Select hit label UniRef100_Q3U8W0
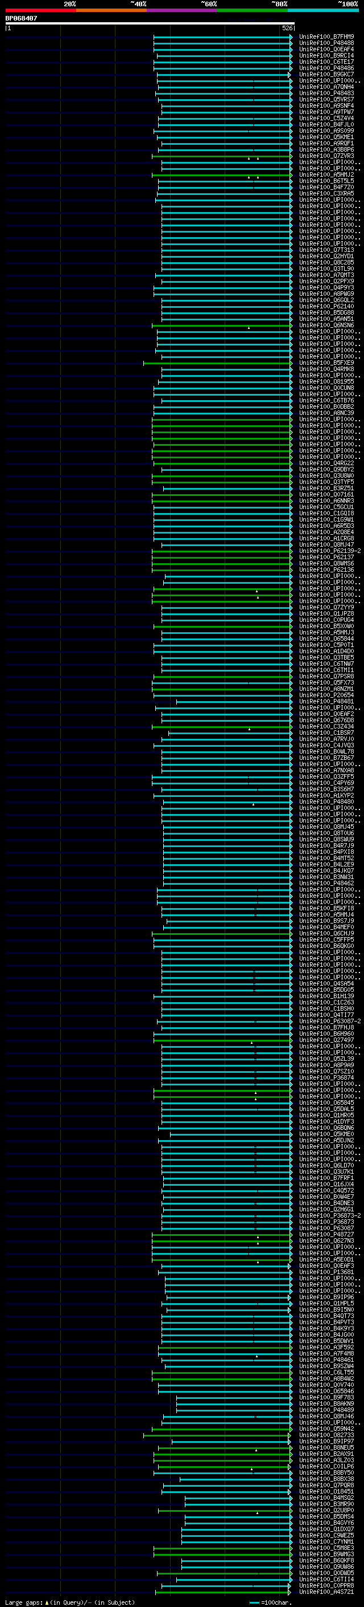Viewport: 364px width, 1607px height. pos(326,475)
